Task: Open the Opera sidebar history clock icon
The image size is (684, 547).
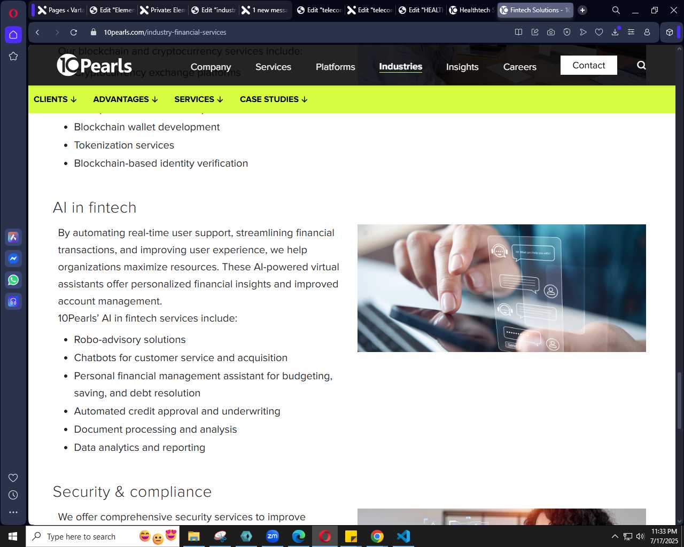Action: tap(13, 495)
